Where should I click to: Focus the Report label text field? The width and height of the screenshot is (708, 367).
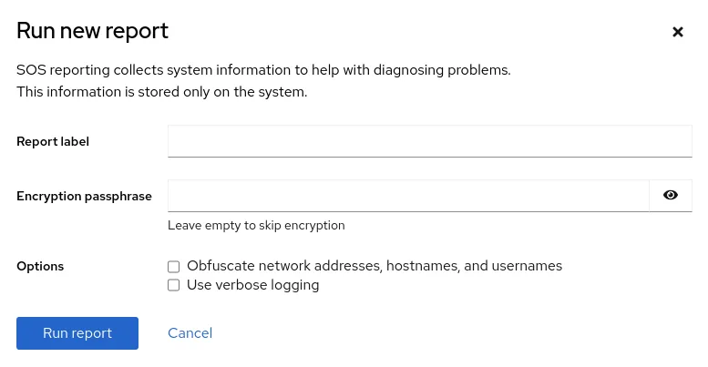[x=430, y=141]
